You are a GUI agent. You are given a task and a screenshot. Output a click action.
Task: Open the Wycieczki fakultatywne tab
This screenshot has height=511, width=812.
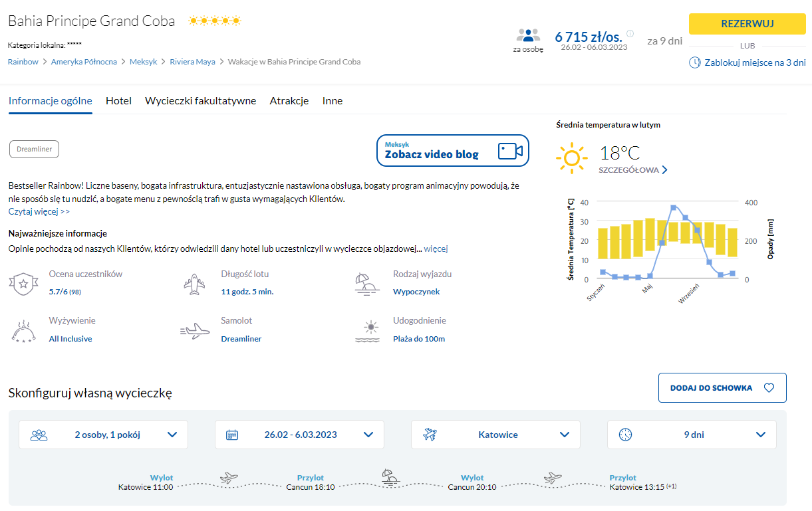(x=200, y=101)
